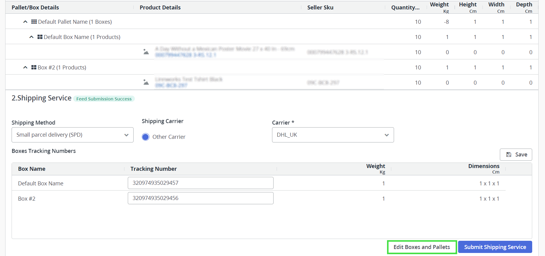545x256 pixels.
Task: Click the pallet grid icon
Action: 34,22
